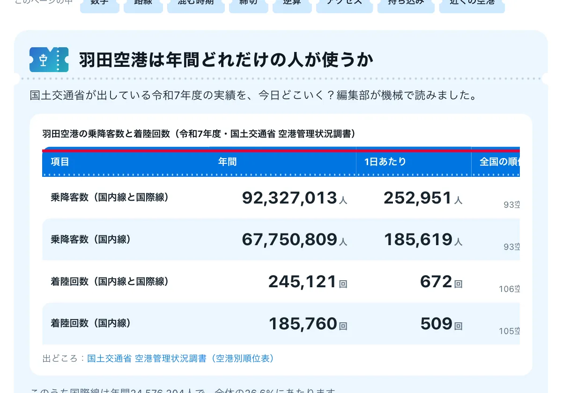
Task: Click the 509回 per-day value
Action: point(441,323)
